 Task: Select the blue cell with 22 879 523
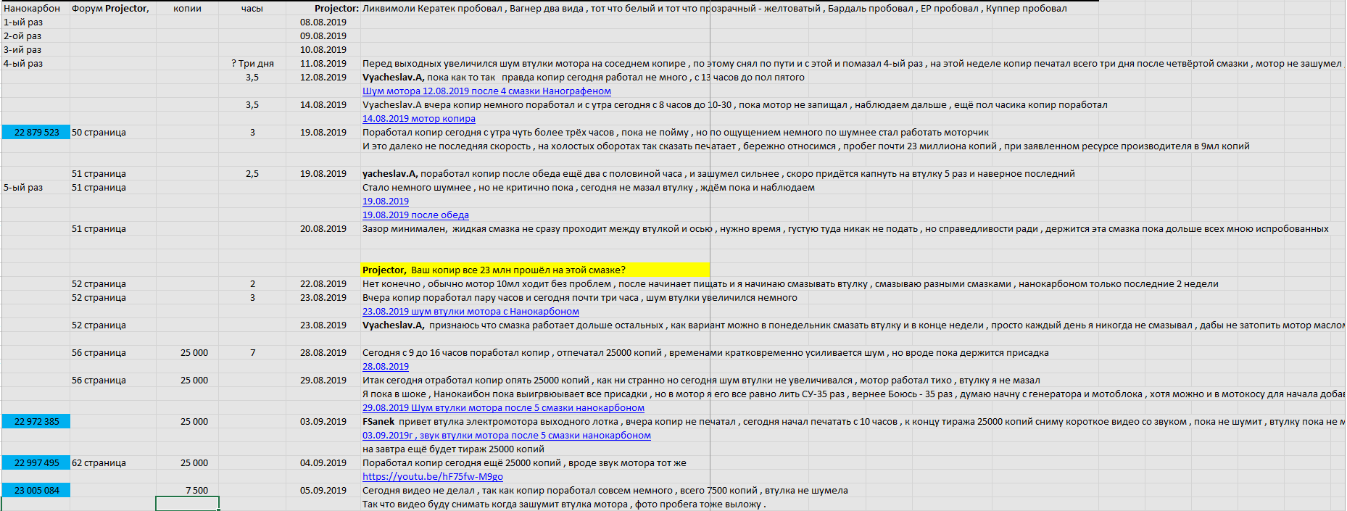(x=36, y=133)
